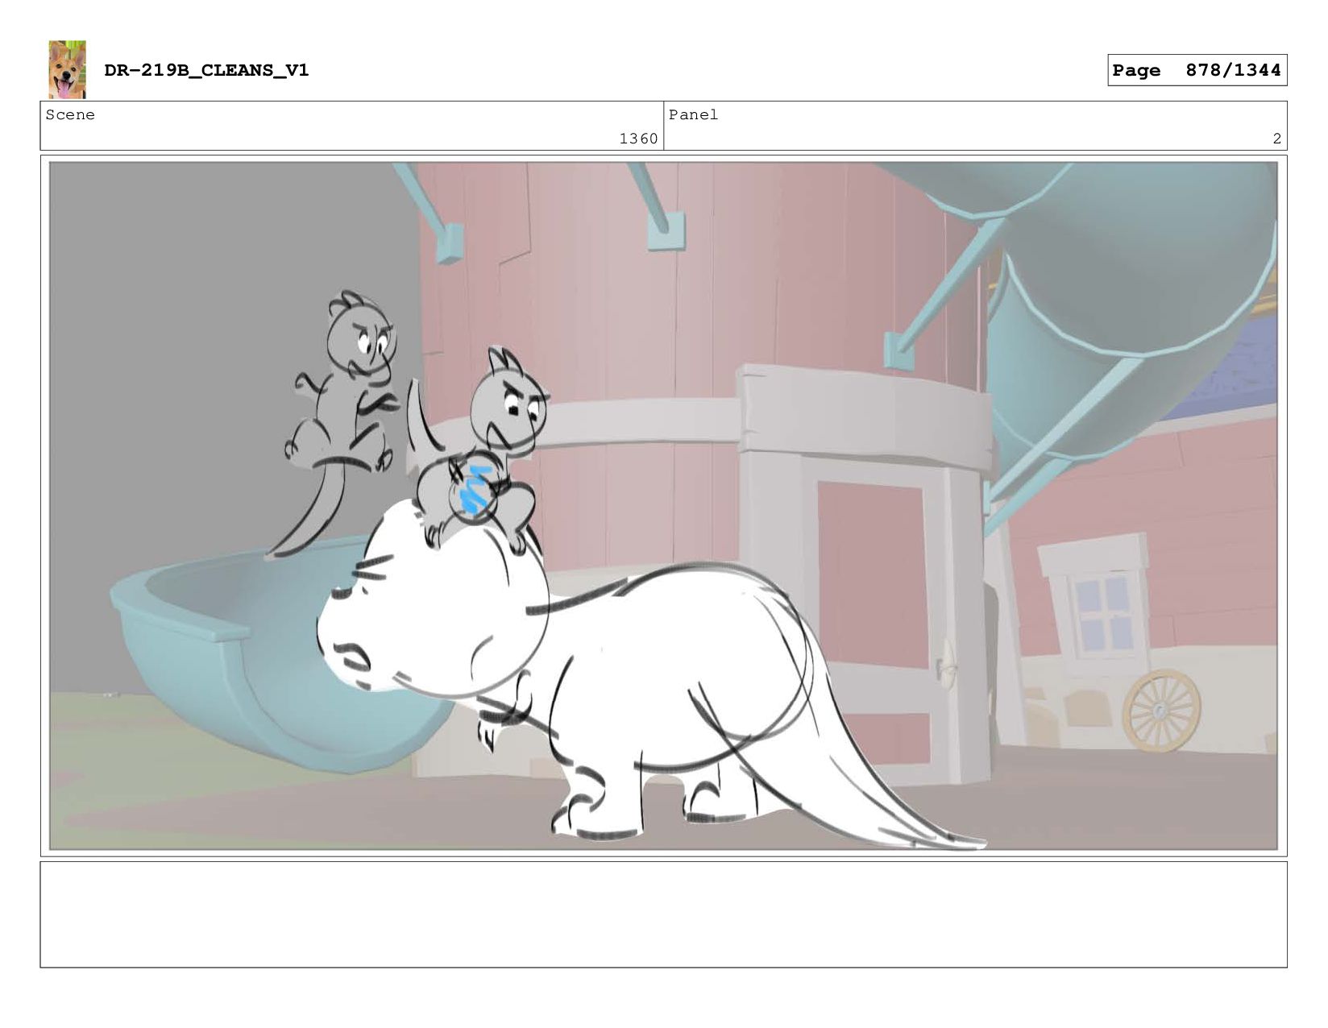Select the DR-219B_CLEANS_V1 title text
The image size is (1328, 1028).
[206, 70]
